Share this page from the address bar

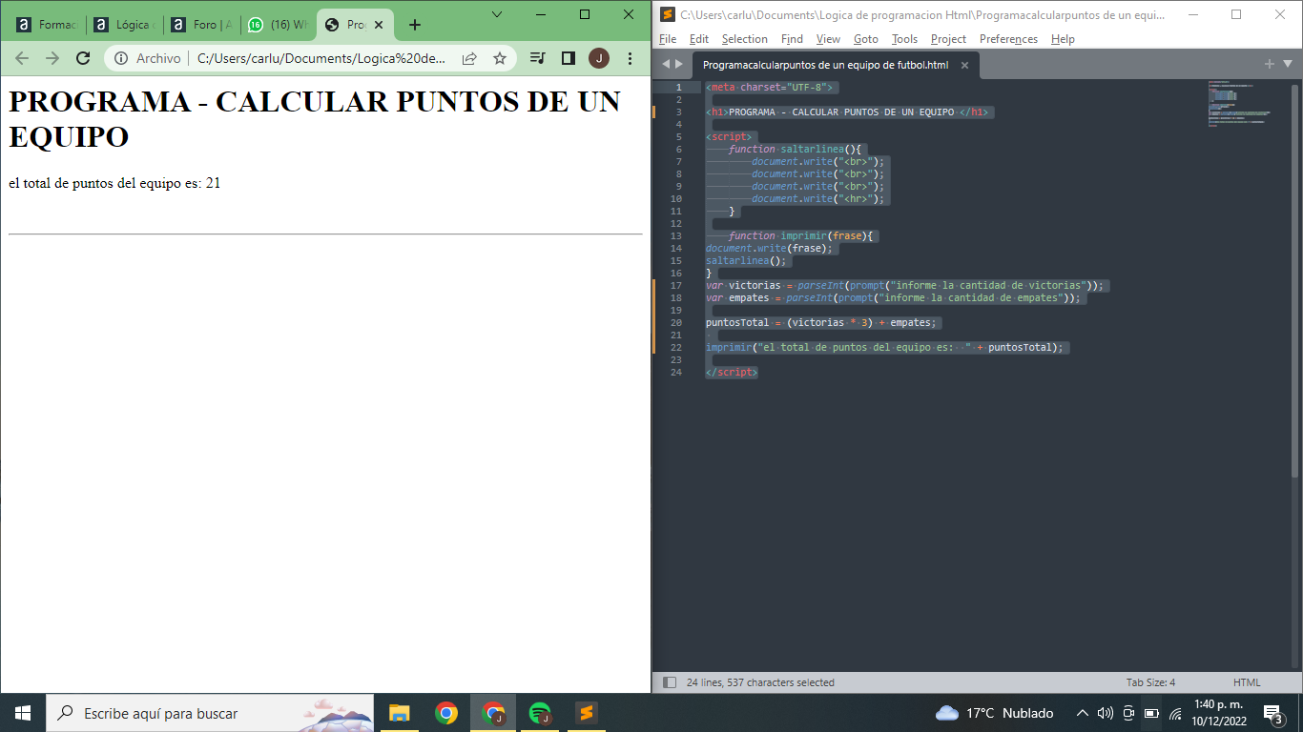pyautogui.click(x=469, y=58)
